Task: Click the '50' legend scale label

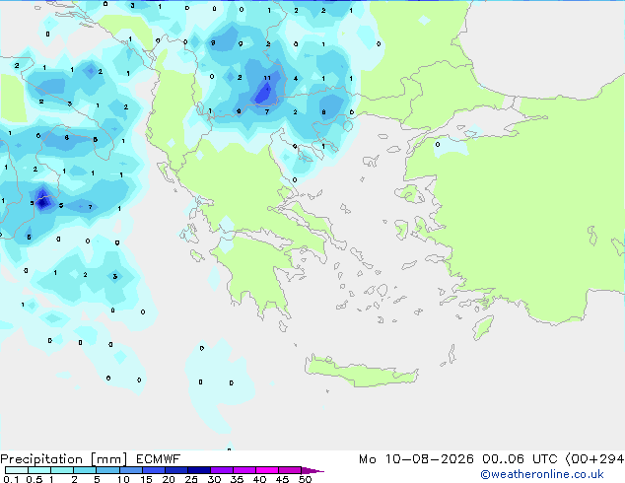Action: [x=305, y=479]
